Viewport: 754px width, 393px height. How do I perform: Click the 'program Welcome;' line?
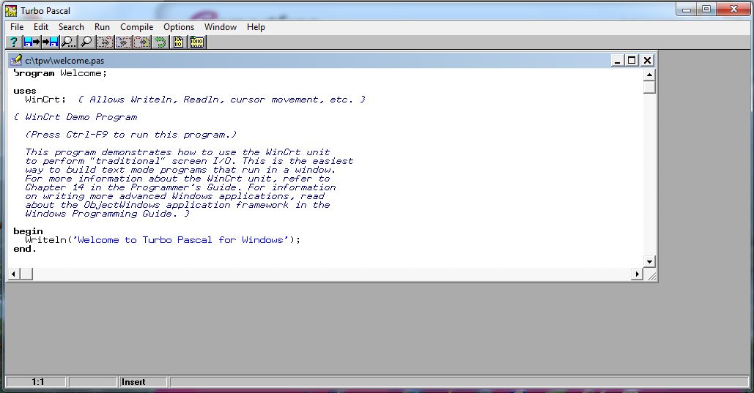click(60, 73)
